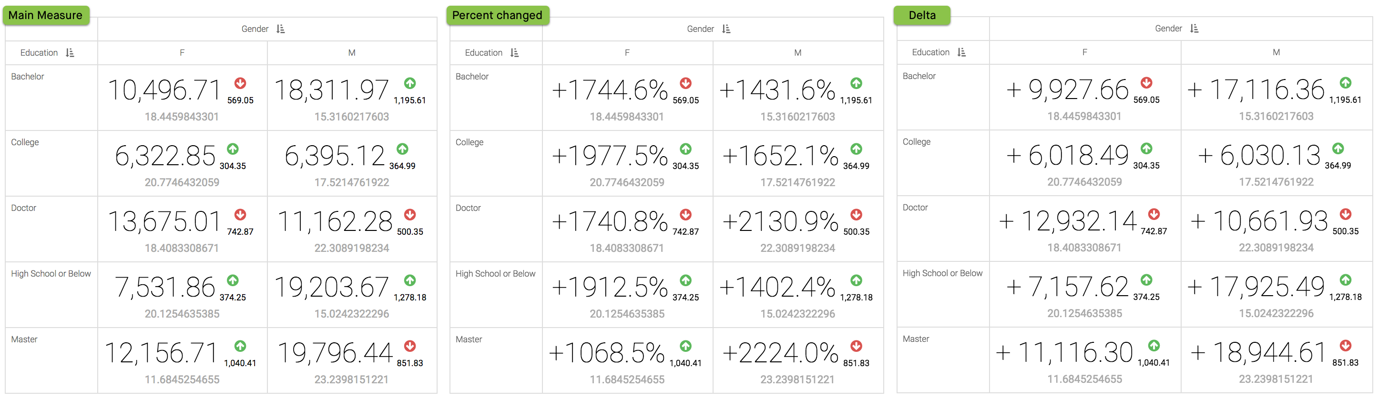Click the M column header in Delta table

click(1276, 52)
